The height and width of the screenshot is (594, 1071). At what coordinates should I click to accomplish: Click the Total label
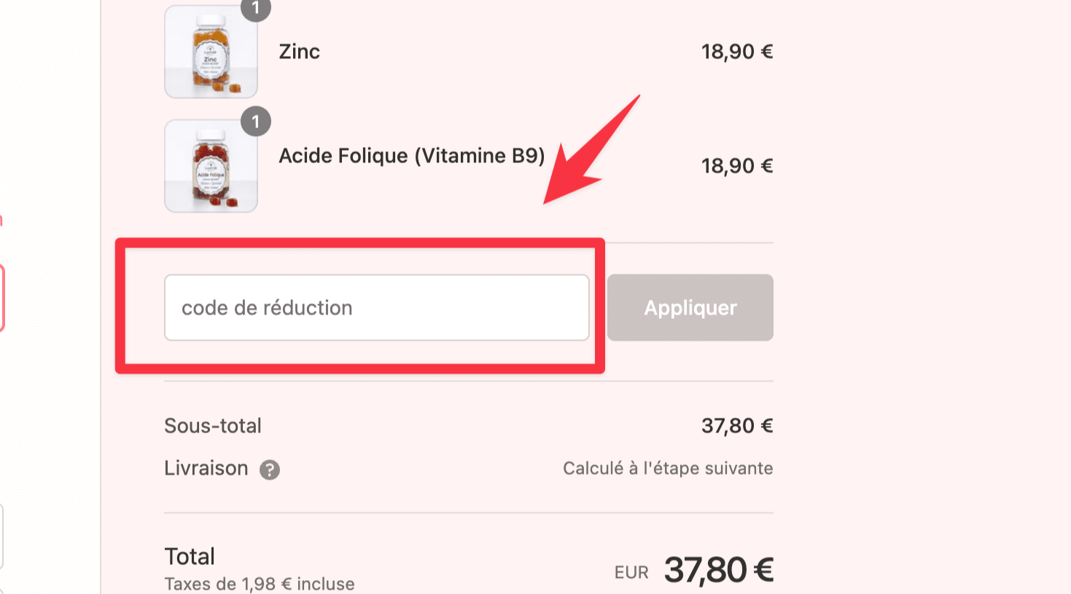coord(190,557)
